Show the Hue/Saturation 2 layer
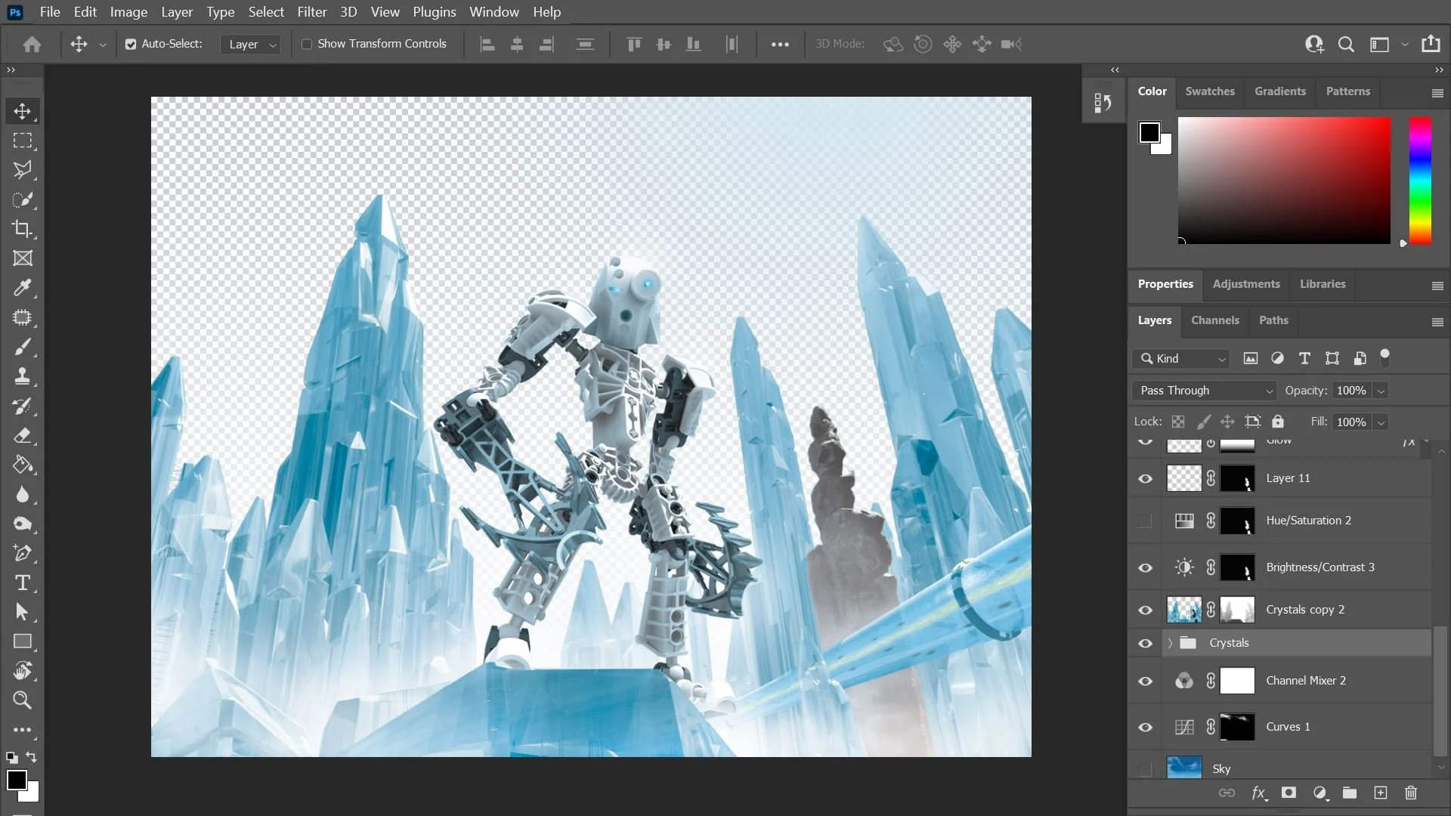Screen dimensions: 1451x816 pos(1145,521)
